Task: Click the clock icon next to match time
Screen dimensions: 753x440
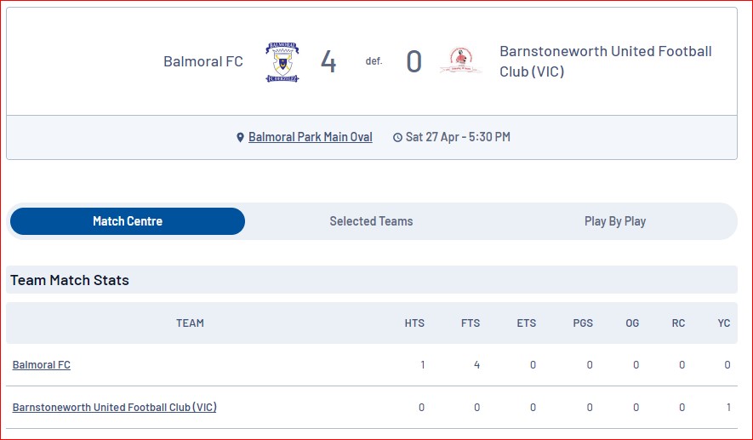Action: pyautogui.click(x=397, y=138)
